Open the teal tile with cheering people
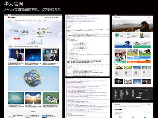Viewport: 158px width, 118px height. [x=142, y=44]
